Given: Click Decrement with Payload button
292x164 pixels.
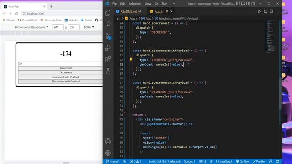Looking at the screenshot, I should tap(61, 82).
